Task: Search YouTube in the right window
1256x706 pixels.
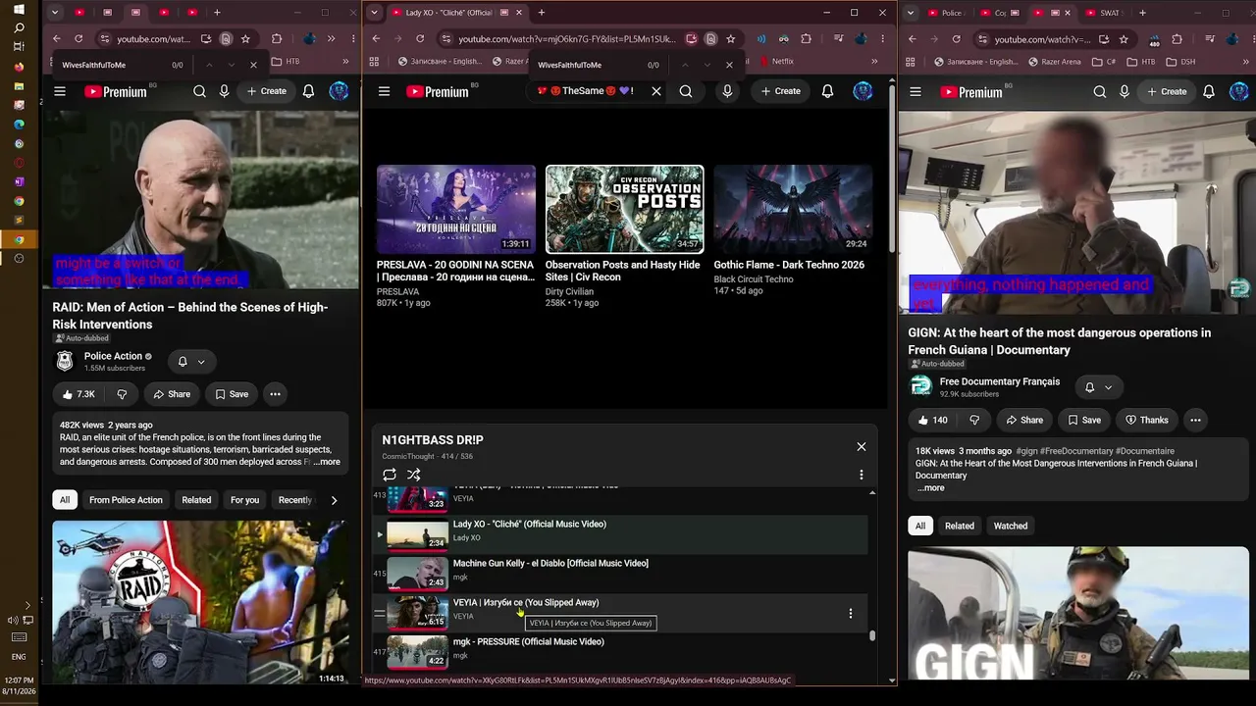Action: (x=1100, y=92)
